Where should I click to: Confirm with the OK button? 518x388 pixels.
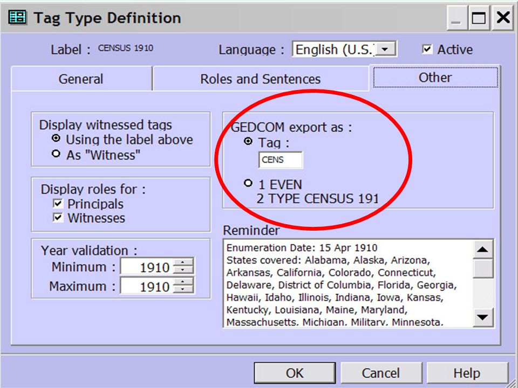pos(295,373)
